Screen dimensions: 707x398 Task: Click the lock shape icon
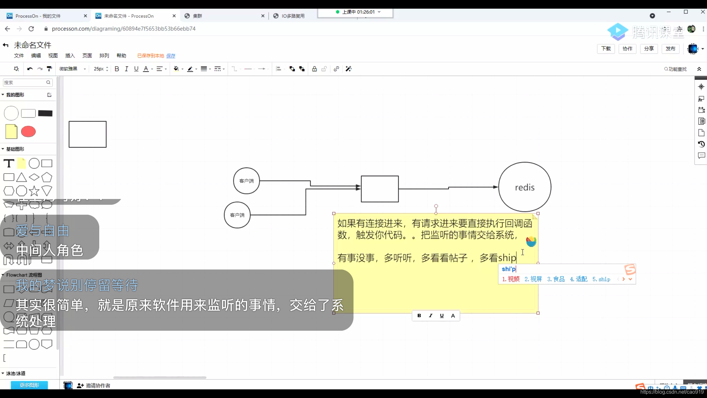coord(314,69)
